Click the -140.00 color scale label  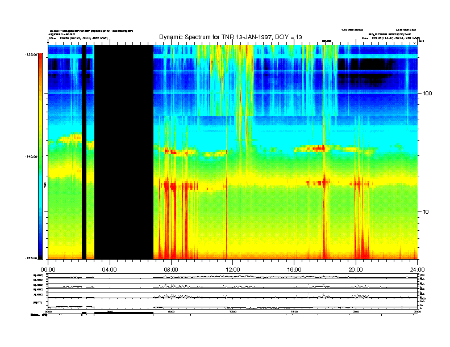(31, 156)
